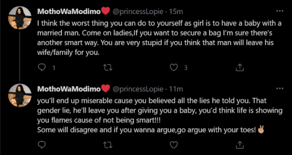Retweet the first tweet from 15m ago
Viewport: 292px width, 155px height.
pos(108,68)
